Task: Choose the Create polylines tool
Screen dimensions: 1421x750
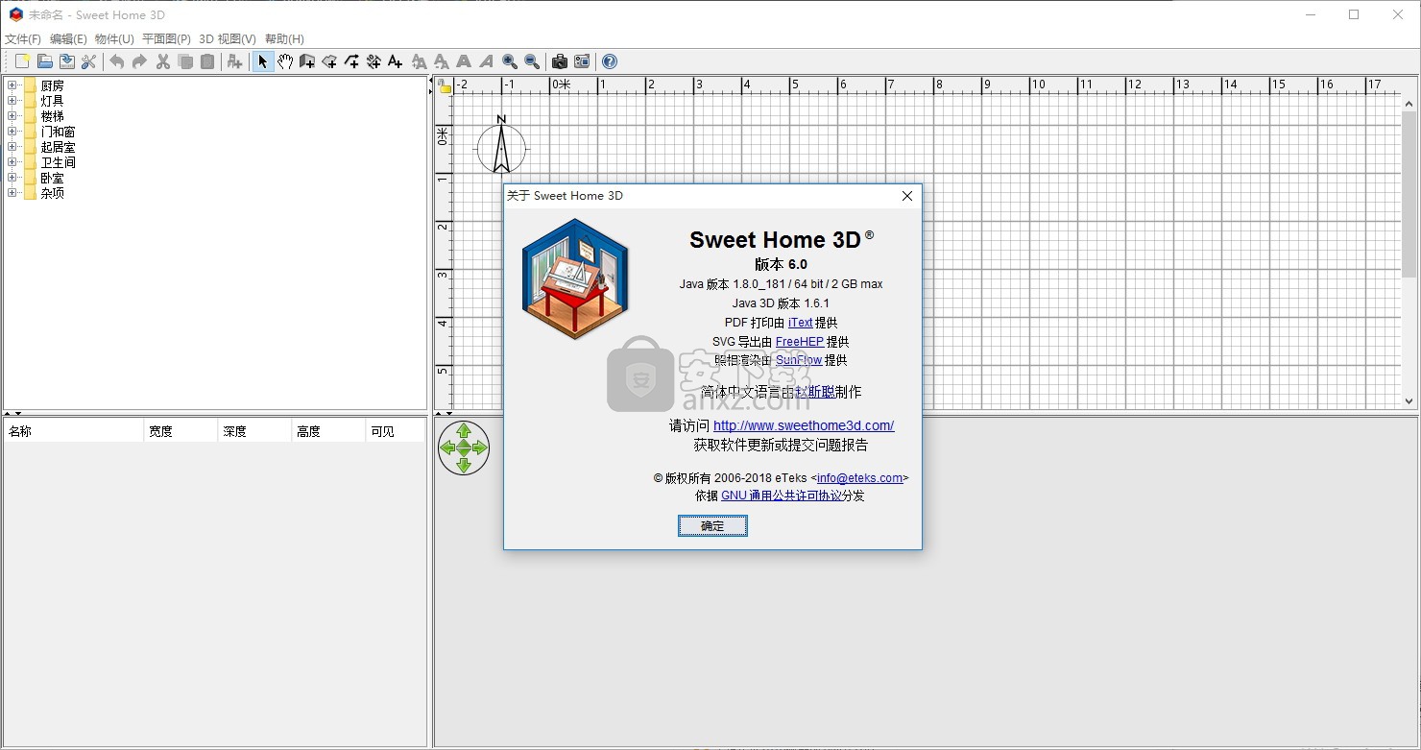Action: pyautogui.click(x=351, y=61)
